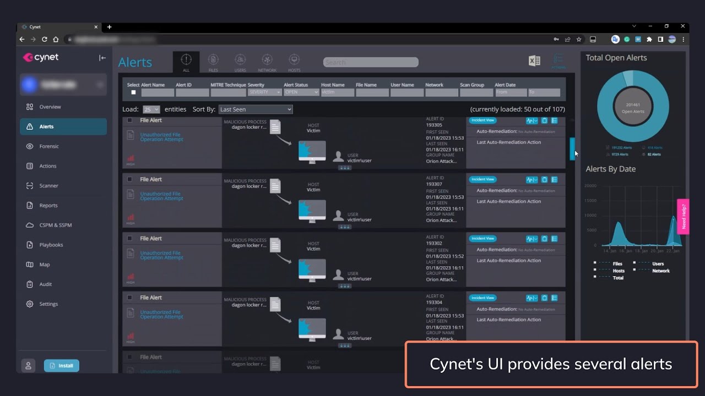The image size is (705, 396).
Task: Click the Settings gear icon in sidebar
Action: [x=30, y=304]
